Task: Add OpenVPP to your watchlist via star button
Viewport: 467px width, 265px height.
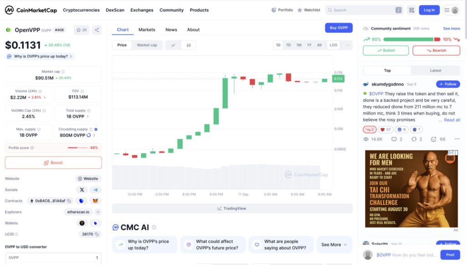Action: point(81,29)
